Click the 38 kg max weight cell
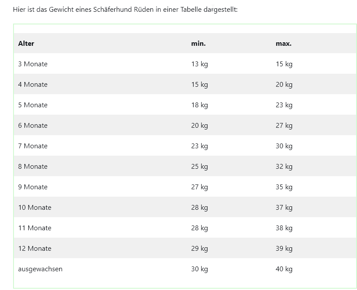 (284, 228)
